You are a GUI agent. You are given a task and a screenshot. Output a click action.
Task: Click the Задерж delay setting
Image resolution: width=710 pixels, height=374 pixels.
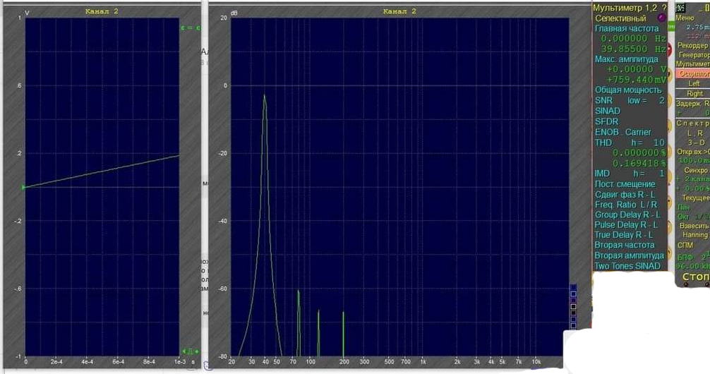click(x=693, y=104)
